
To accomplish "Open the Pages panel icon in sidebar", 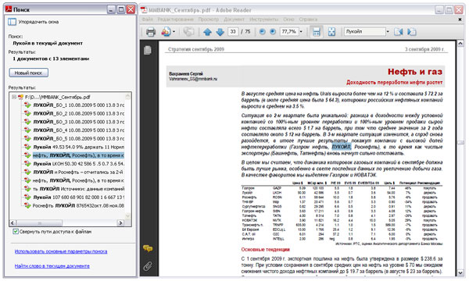I will click(x=147, y=50).
